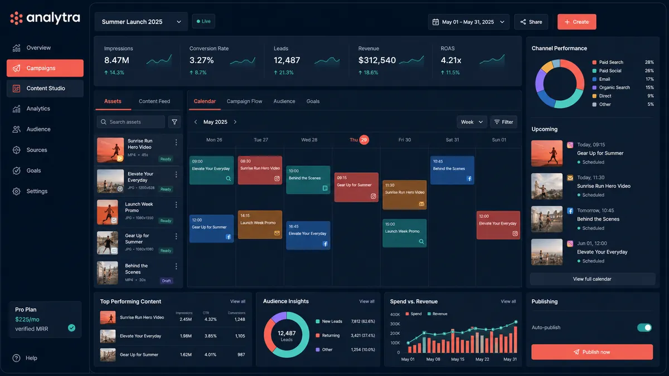The image size is (669, 376).
Task: Click the assets filter funnel icon
Action: [174, 122]
